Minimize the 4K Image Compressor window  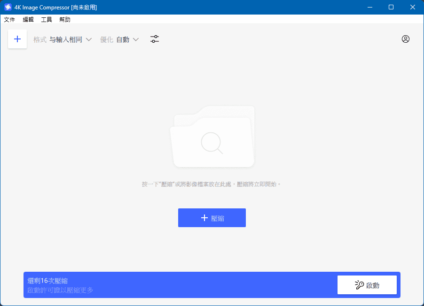click(369, 7)
